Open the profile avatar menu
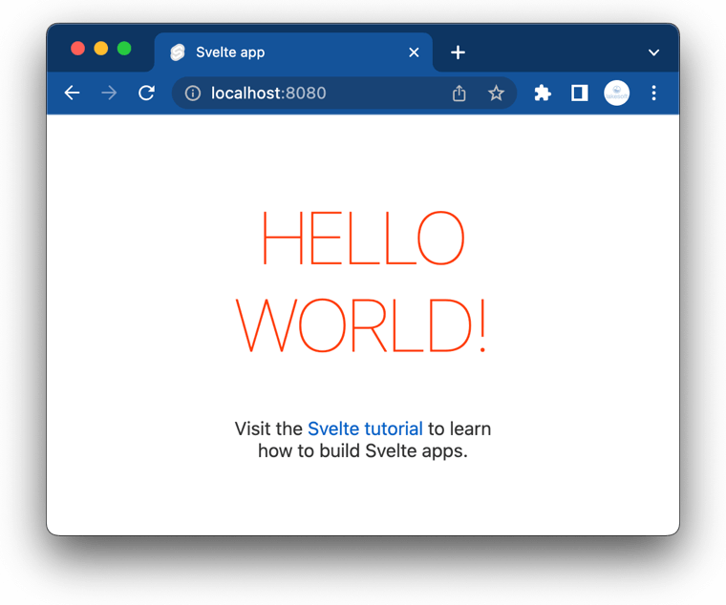 [616, 93]
